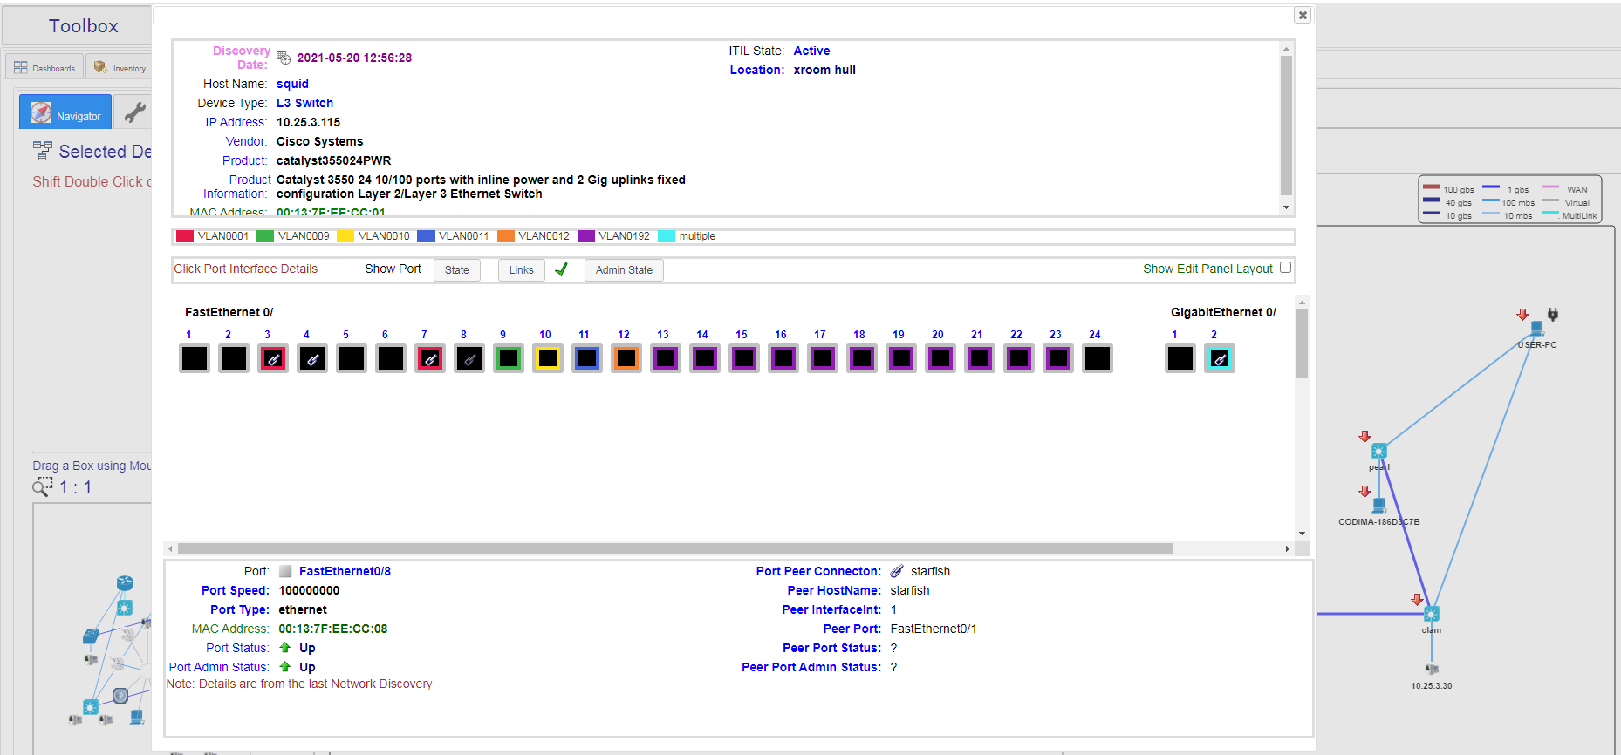The height and width of the screenshot is (755, 1621).
Task: Click right arrow of horizontal port scrollbar
Action: coord(1288,549)
